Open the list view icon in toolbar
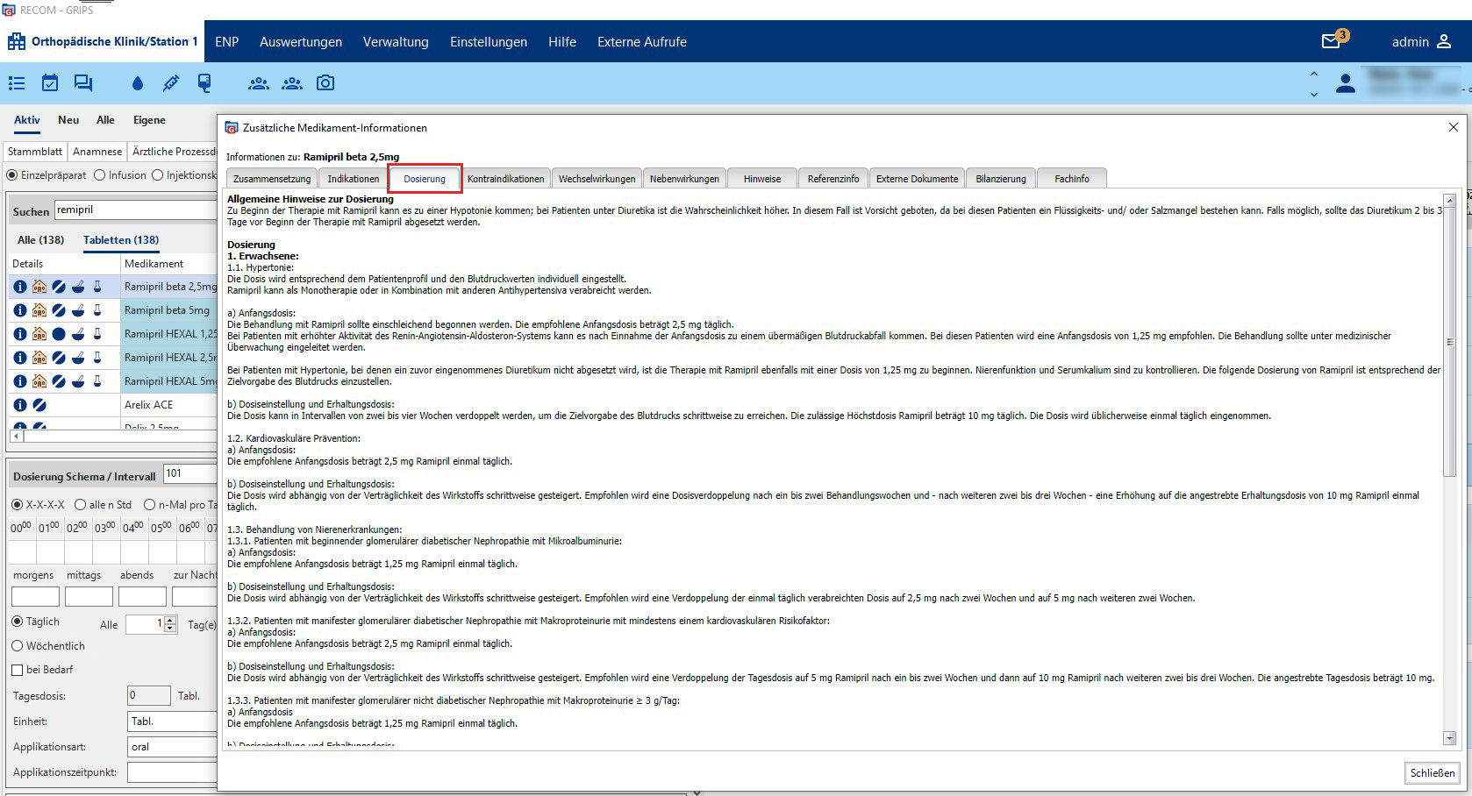 click(x=17, y=83)
